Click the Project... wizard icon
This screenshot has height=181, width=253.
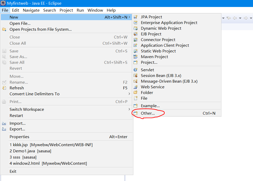135,62
